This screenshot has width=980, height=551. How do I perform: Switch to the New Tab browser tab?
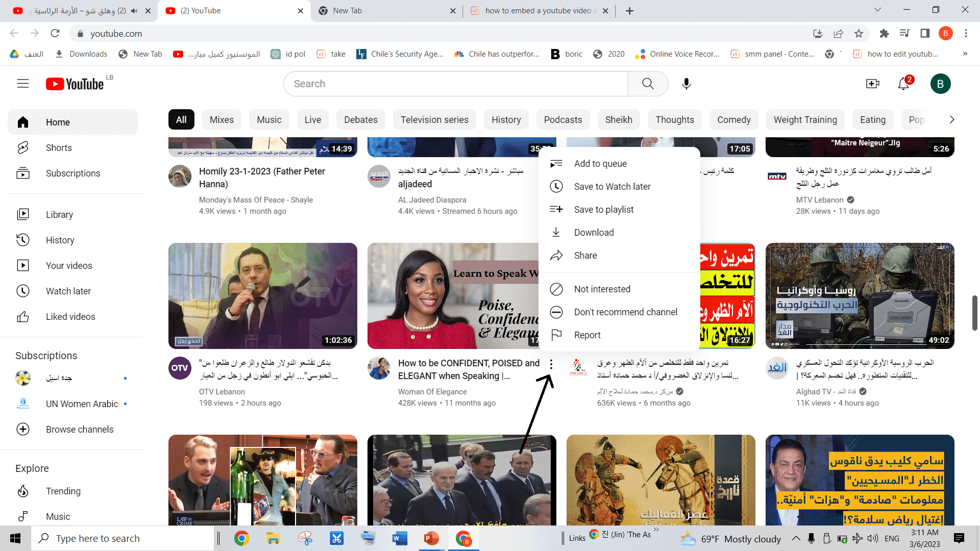click(386, 11)
